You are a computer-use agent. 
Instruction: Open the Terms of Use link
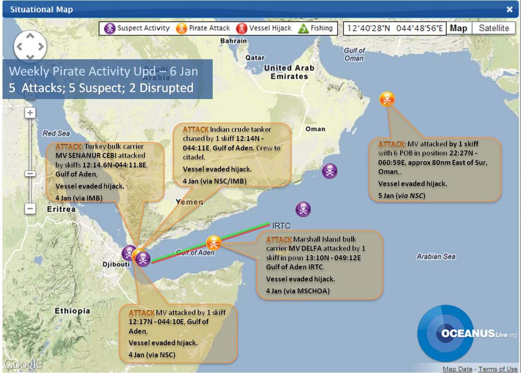coord(498,369)
